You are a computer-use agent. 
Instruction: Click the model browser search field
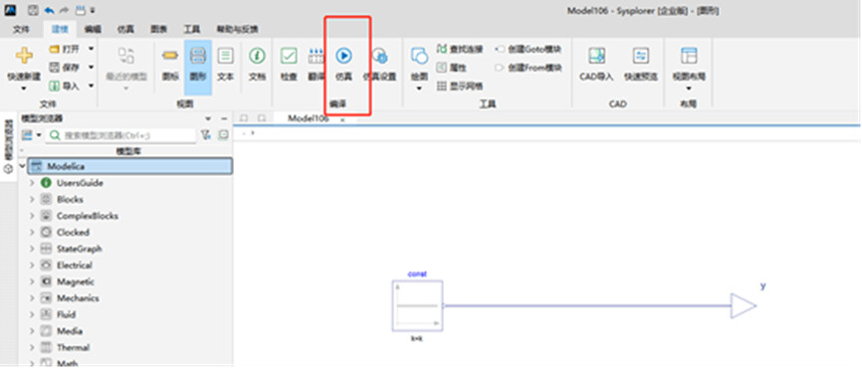(x=120, y=134)
